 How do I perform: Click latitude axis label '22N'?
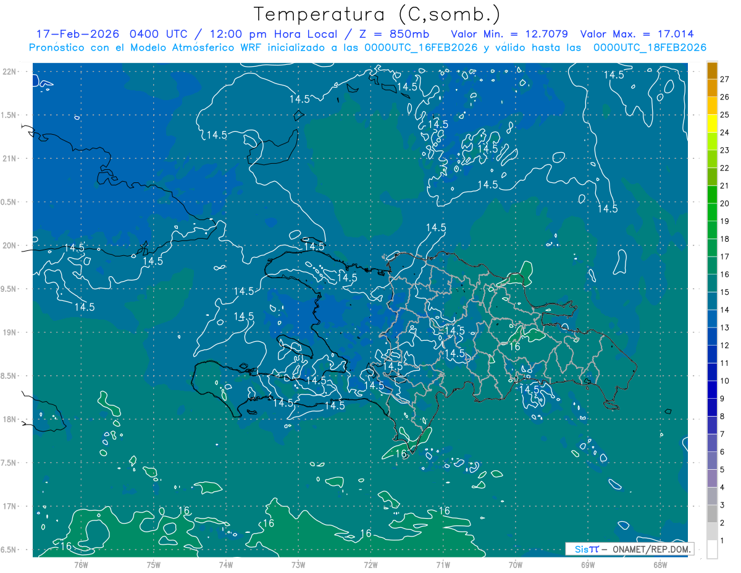[10, 71]
